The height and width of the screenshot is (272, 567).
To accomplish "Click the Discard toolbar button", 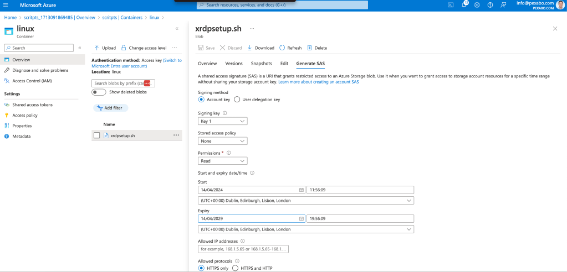I will (231, 48).
